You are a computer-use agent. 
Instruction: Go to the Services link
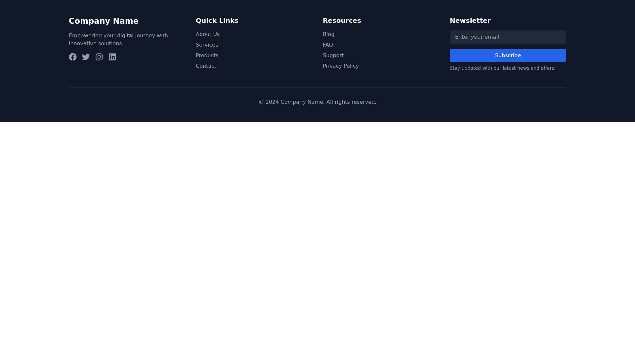207,45
